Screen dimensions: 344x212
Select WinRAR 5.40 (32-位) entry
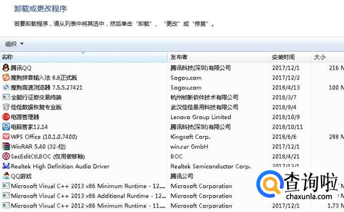[38, 146]
